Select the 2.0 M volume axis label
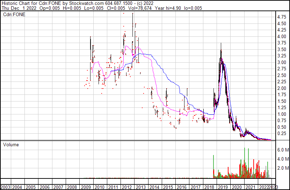Image resolution: width=290 pixels, height=190 pixels. point(283,168)
